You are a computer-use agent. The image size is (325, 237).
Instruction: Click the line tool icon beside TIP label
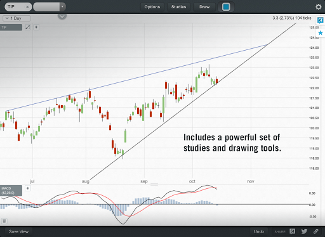[28, 27]
